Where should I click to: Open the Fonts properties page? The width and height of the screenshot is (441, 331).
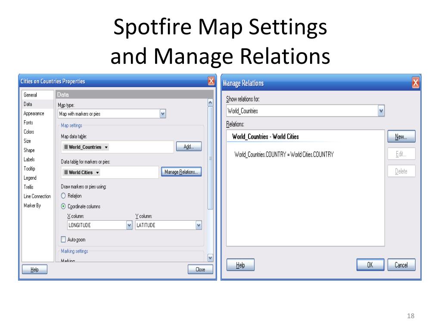[28, 122]
